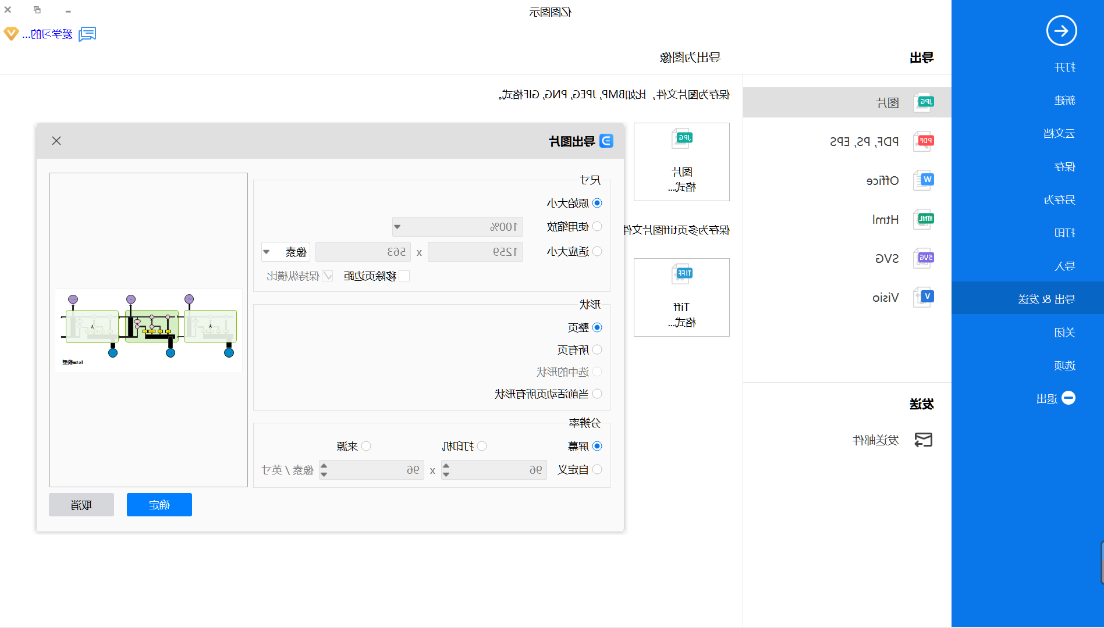
Task: Select the PDF file type icon
Action: [x=924, y=141]
